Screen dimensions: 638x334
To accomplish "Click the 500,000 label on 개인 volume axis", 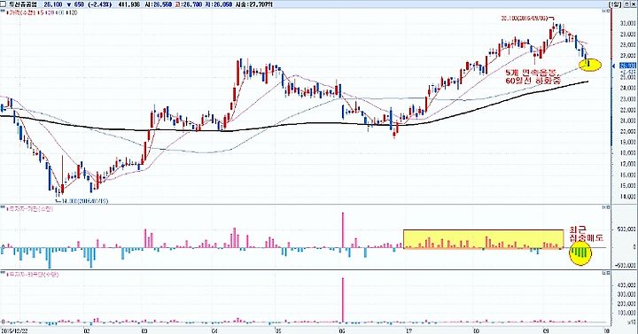I will pyautogui.click(x=627, y=229).
